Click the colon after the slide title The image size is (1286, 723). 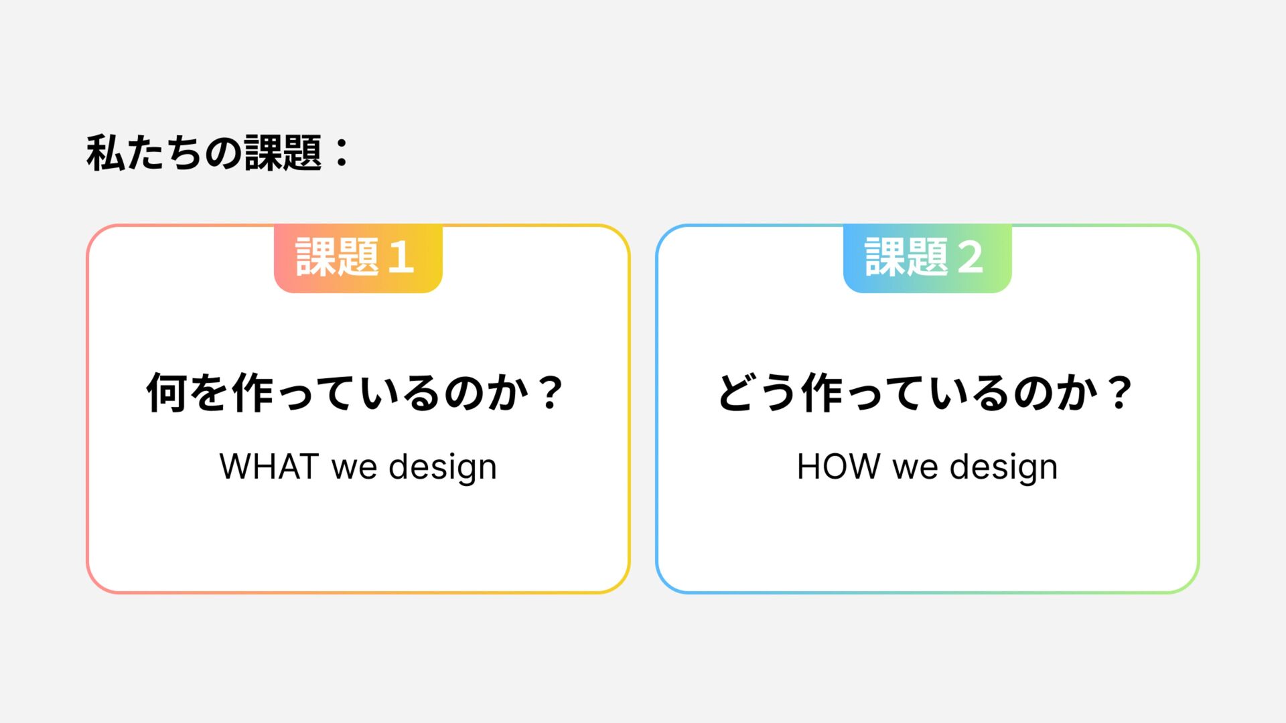tap(342, 153)
